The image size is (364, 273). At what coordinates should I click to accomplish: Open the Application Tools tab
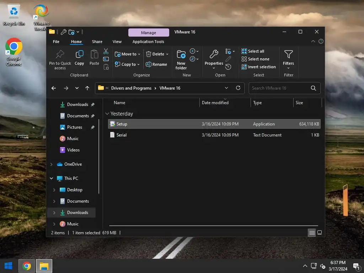(148, 42)
